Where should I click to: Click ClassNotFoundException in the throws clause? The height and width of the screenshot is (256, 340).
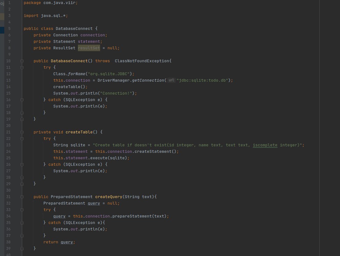[x=142, y=61]
